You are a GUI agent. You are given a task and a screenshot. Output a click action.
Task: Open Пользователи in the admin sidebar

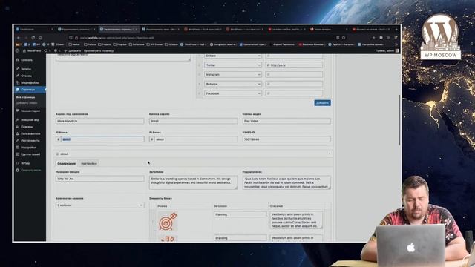tap(30, 133)
